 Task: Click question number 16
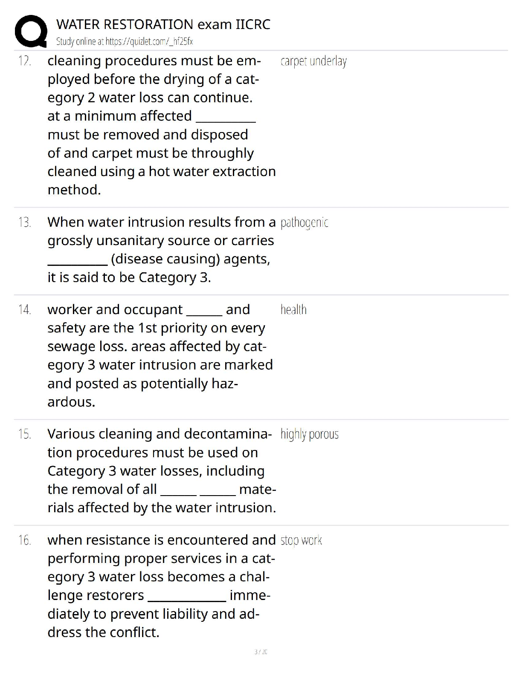pos(25,540)
